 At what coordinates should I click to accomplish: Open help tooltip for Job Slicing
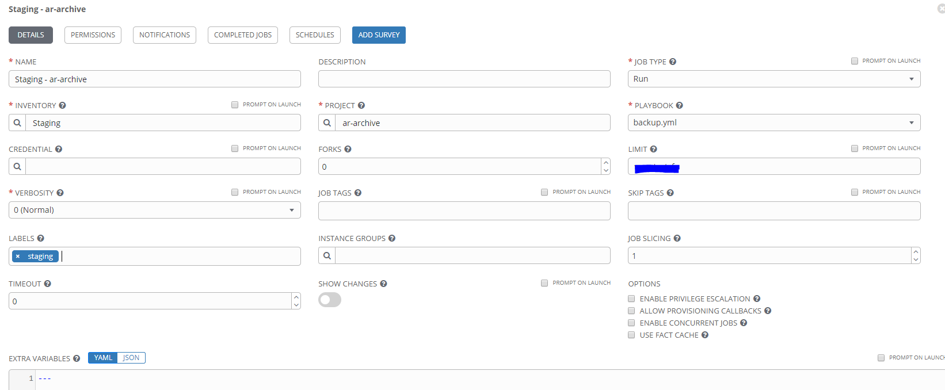(677, 238)
